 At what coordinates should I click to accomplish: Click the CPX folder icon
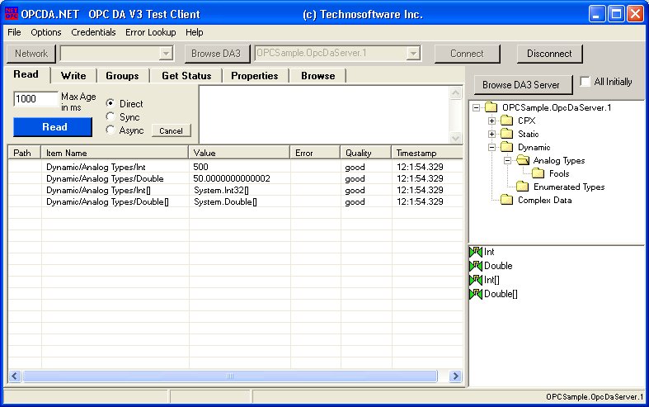pyautogui.click(x=506, y=121)
